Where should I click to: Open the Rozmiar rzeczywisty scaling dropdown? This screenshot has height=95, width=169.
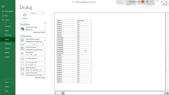(x=33, y=74)
